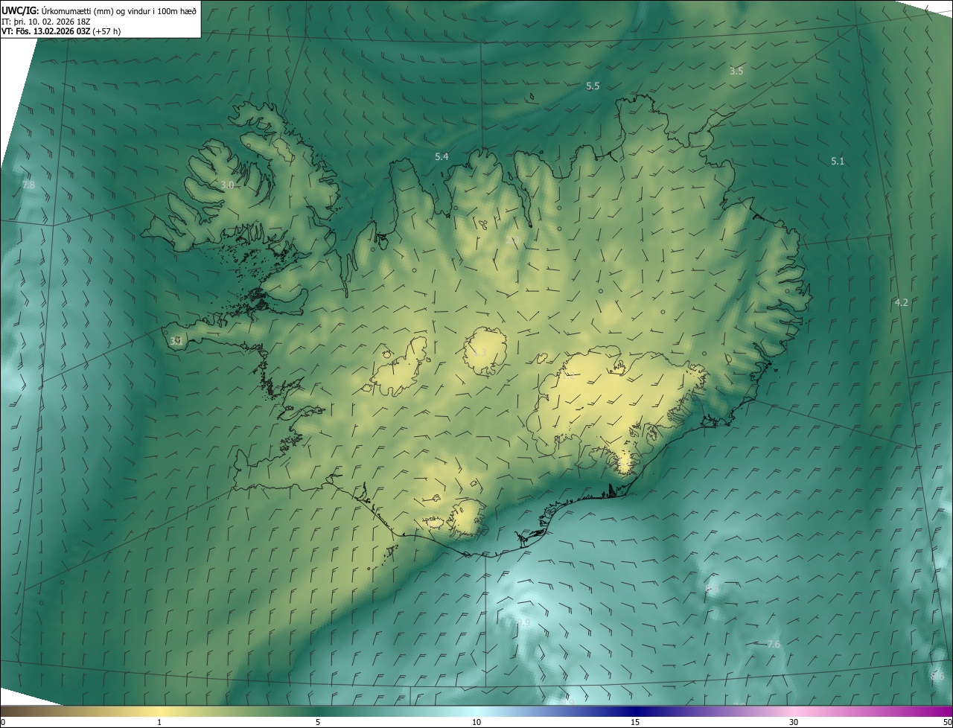Click the 7.6 value label in the southeast sea
This screenshot has width=953, height=728.
coord(774,644)
